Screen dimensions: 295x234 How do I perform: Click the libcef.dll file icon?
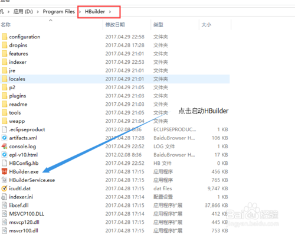(4, 205)
